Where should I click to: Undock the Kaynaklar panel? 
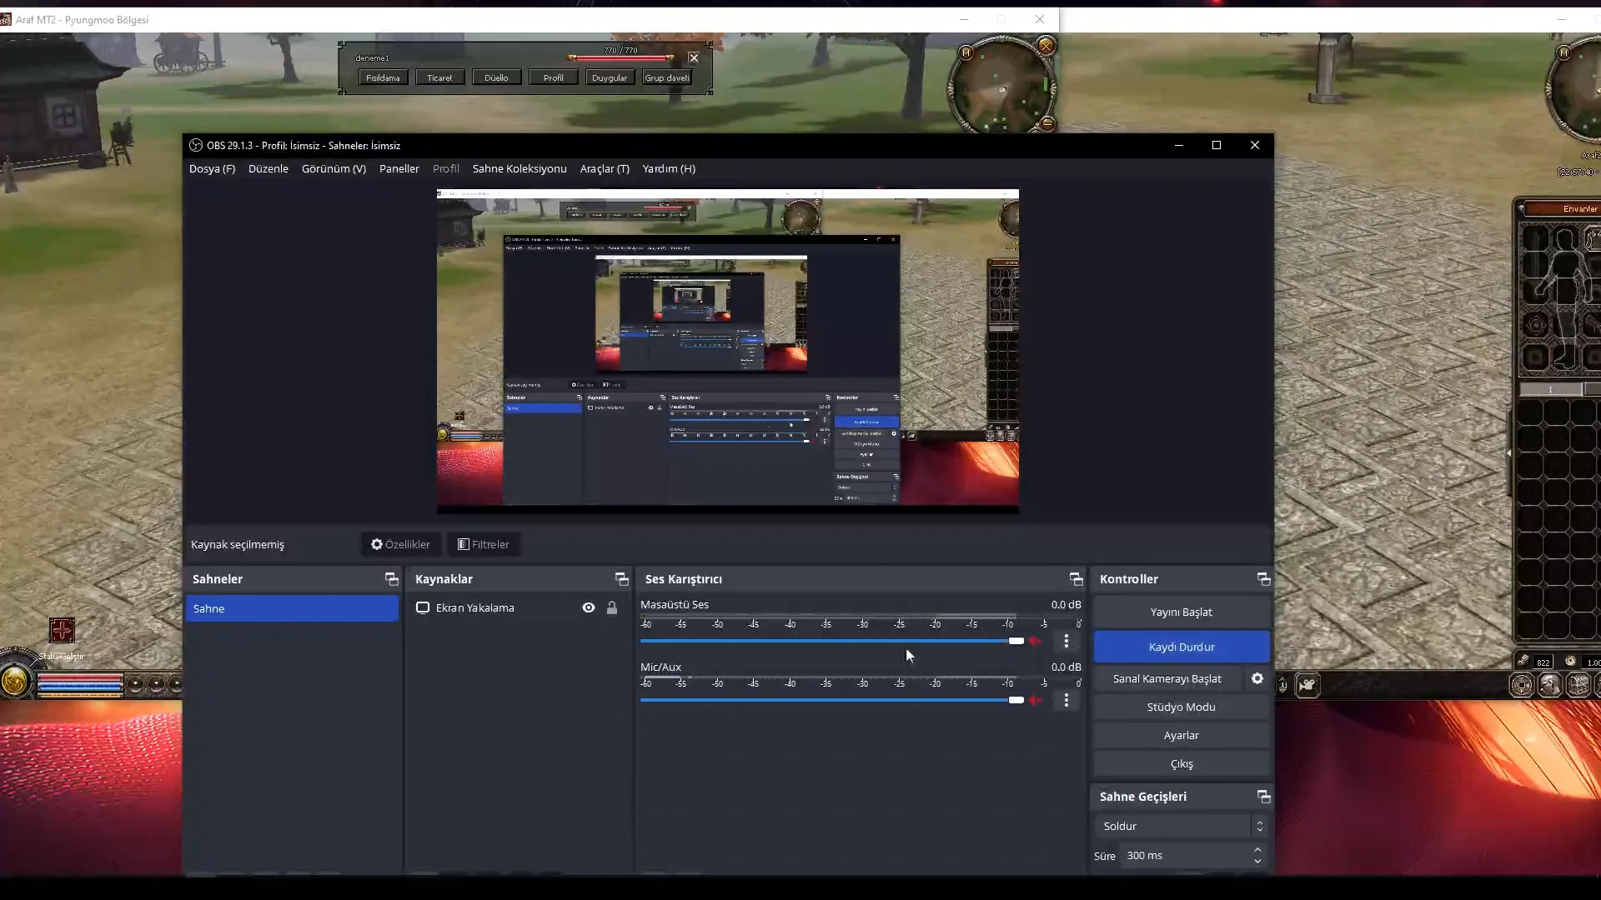point(621,578)
